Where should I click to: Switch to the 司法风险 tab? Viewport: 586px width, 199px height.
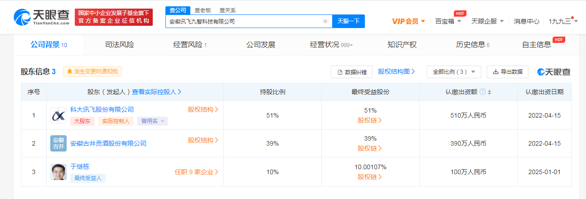click(x=119, y=45)
